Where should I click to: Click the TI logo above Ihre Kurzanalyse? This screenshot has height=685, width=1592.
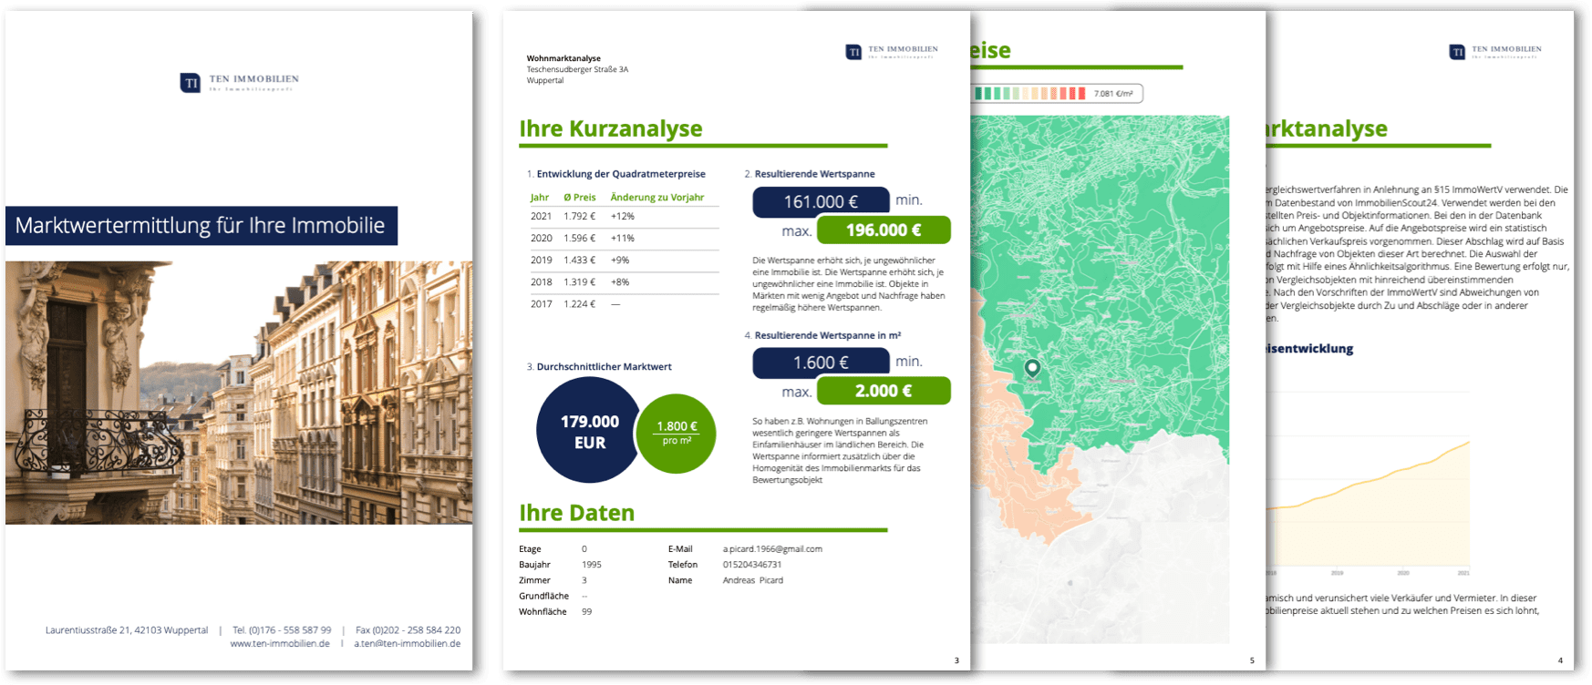point(853,52)
